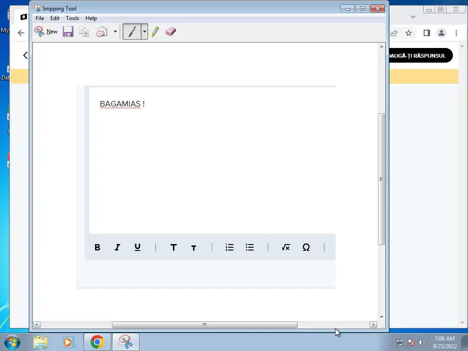
Task: Switch to Chrome on the taskbar
Action: coord(97,342)
